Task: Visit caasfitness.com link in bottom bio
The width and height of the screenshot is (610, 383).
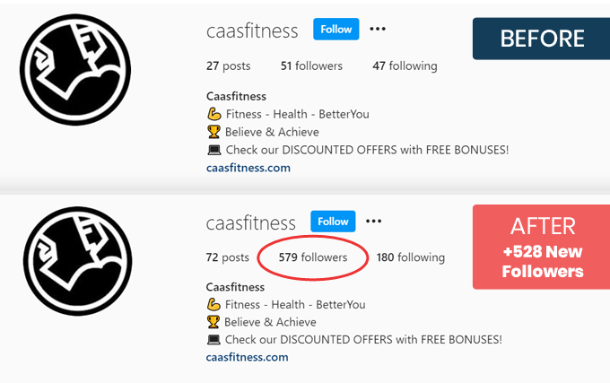Action: coord(248,357)
